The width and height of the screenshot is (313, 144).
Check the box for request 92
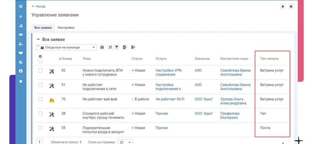(40, 71)
